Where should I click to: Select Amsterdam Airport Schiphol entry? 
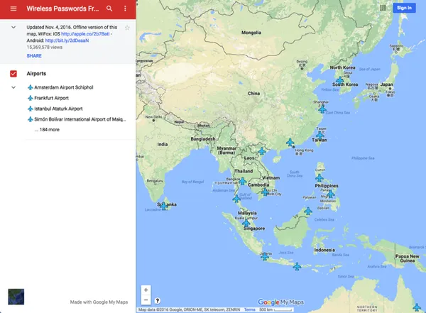click(64, 87)
